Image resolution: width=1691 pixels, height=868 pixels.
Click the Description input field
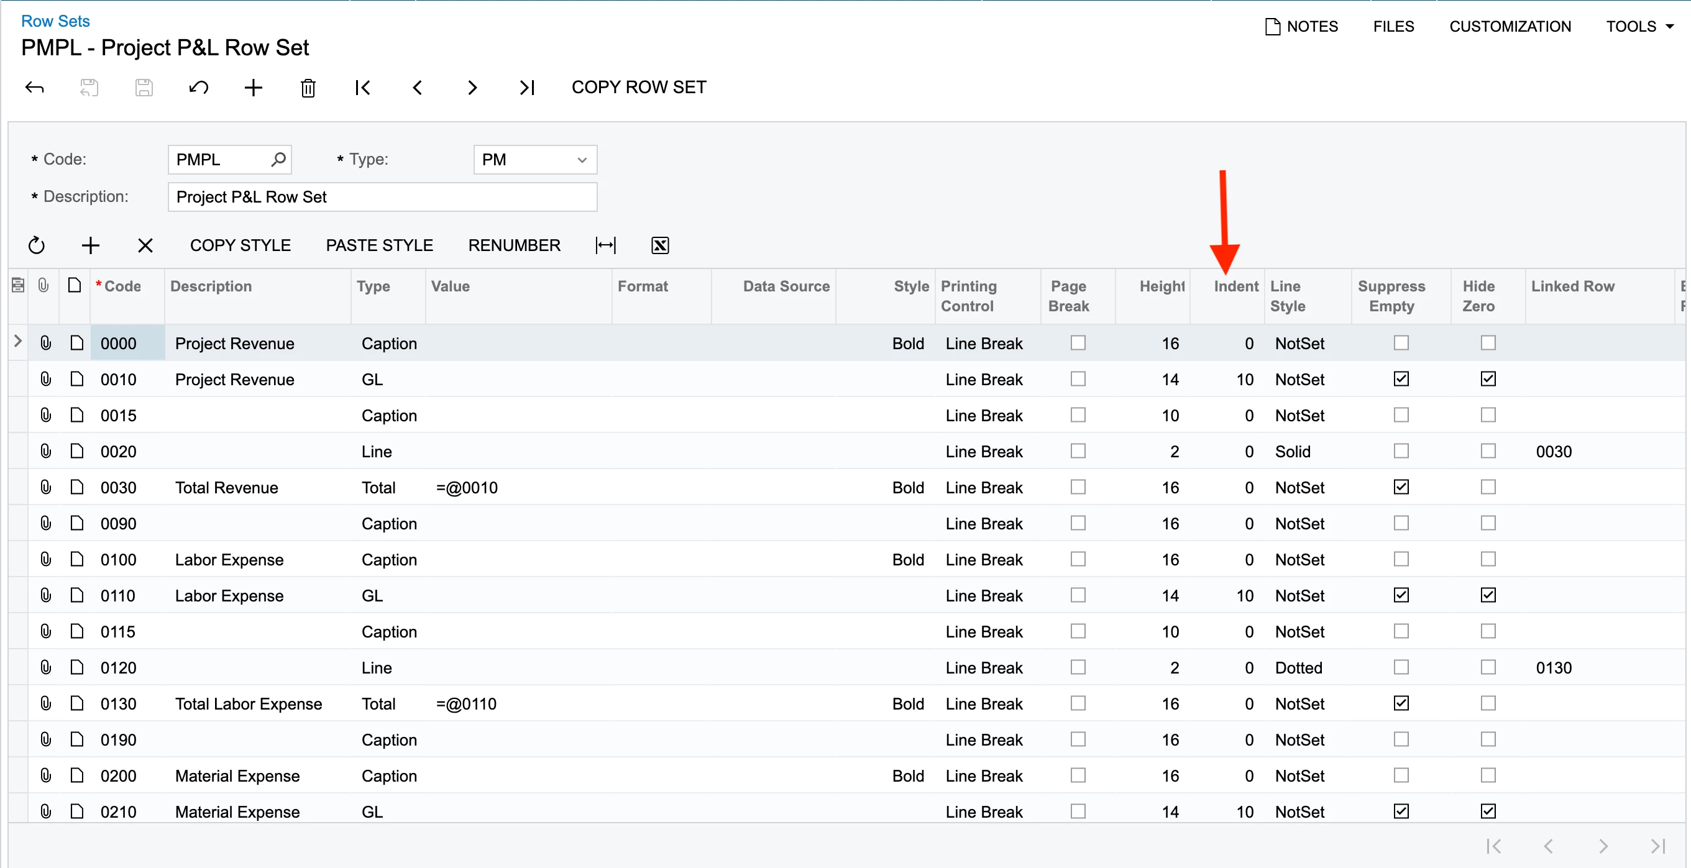[x=382, y=197]
